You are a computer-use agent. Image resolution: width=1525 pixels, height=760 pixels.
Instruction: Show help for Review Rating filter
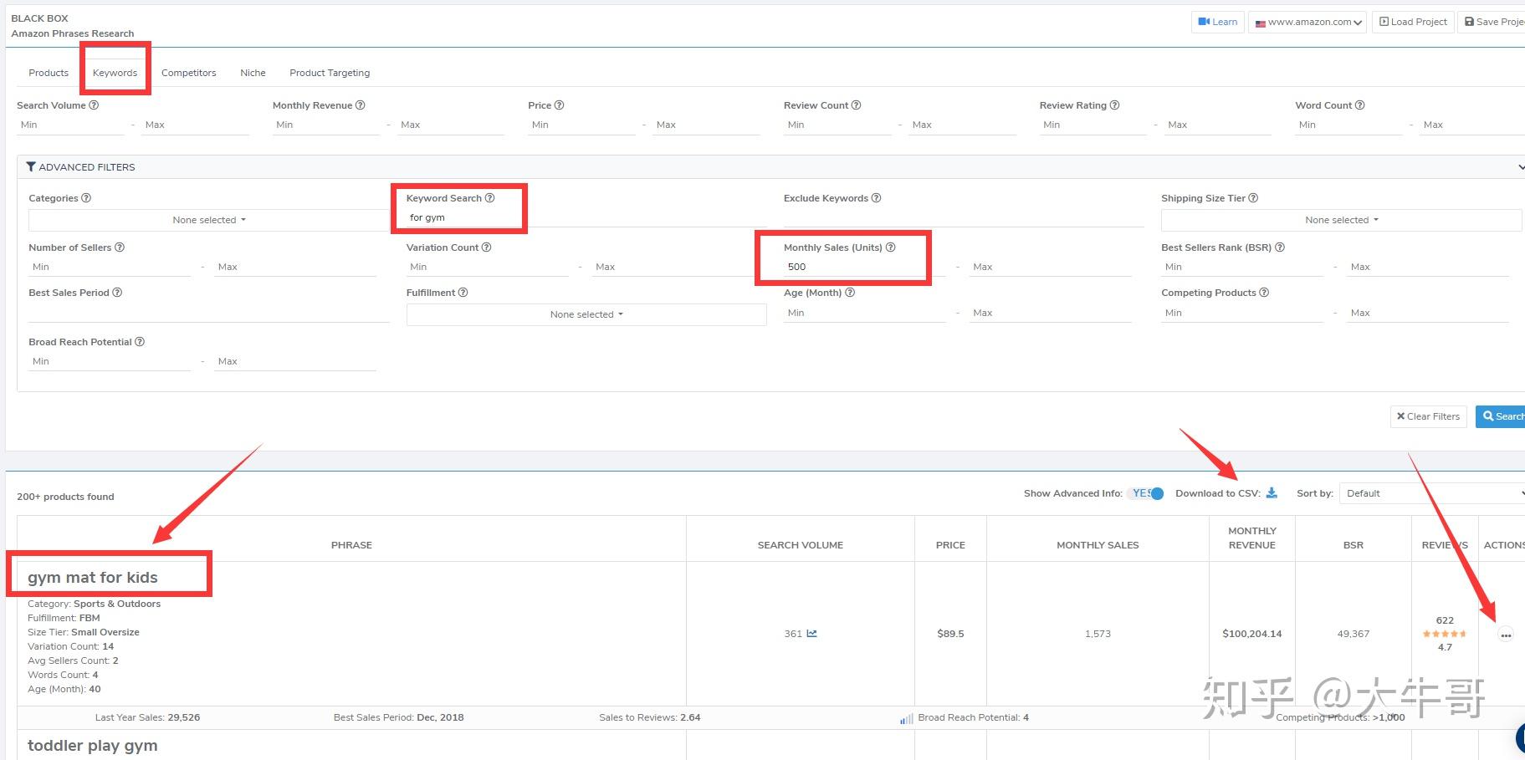1115,105
